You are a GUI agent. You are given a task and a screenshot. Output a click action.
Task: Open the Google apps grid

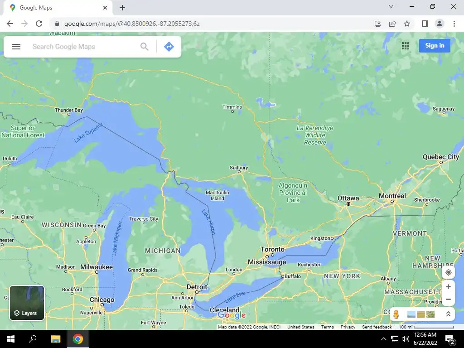406,46
